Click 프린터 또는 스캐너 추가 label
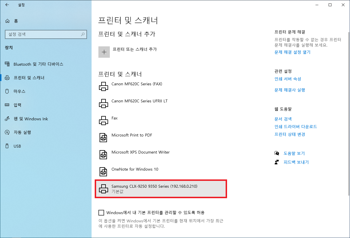 135,49
